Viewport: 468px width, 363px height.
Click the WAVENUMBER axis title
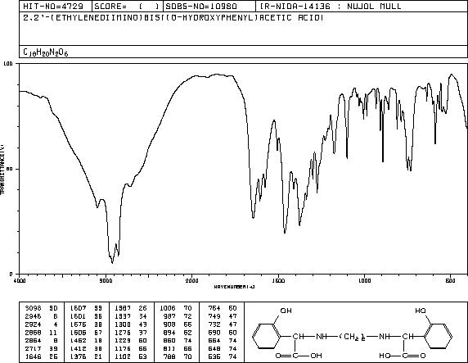(234, 287)
